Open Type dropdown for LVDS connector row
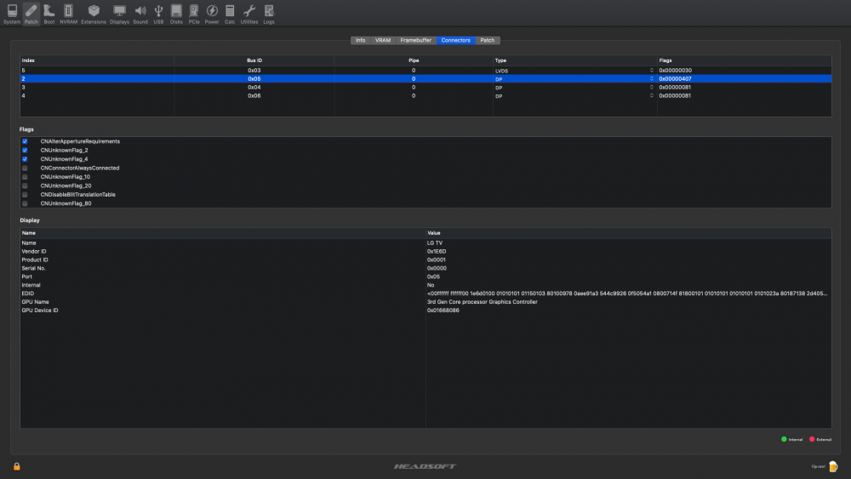Image resolution: width=851 pixels, height=479 pixels. coord(651,71)
